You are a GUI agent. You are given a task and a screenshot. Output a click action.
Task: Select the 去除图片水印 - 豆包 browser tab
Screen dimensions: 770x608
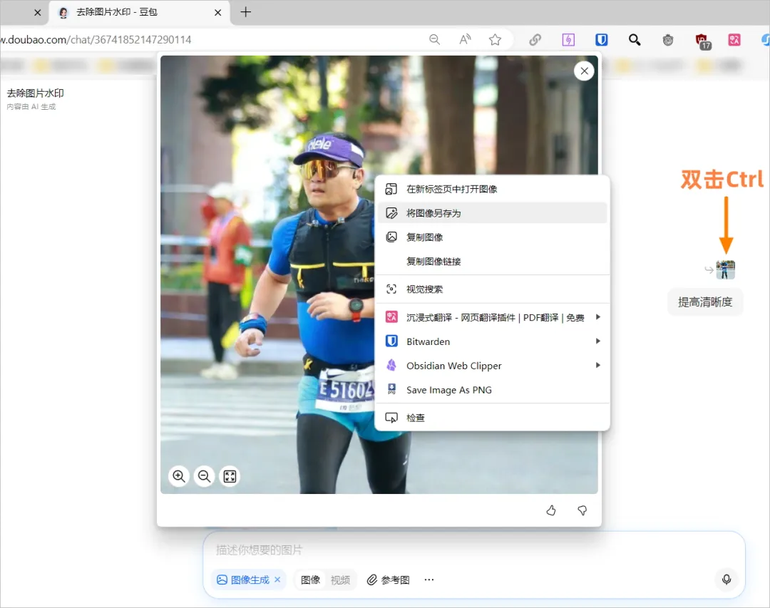click(x=139, y=12)
